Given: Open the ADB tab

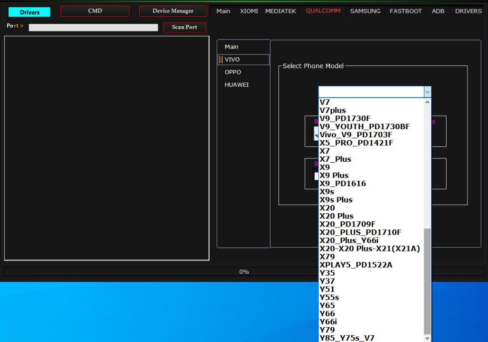Looking at the screenshot, I should click(438, 11).
